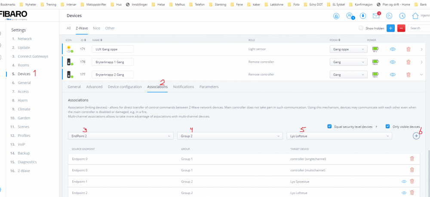Click the device Search field
The width and height of the screenshot is (430, 197).
[x=419, y=28]
